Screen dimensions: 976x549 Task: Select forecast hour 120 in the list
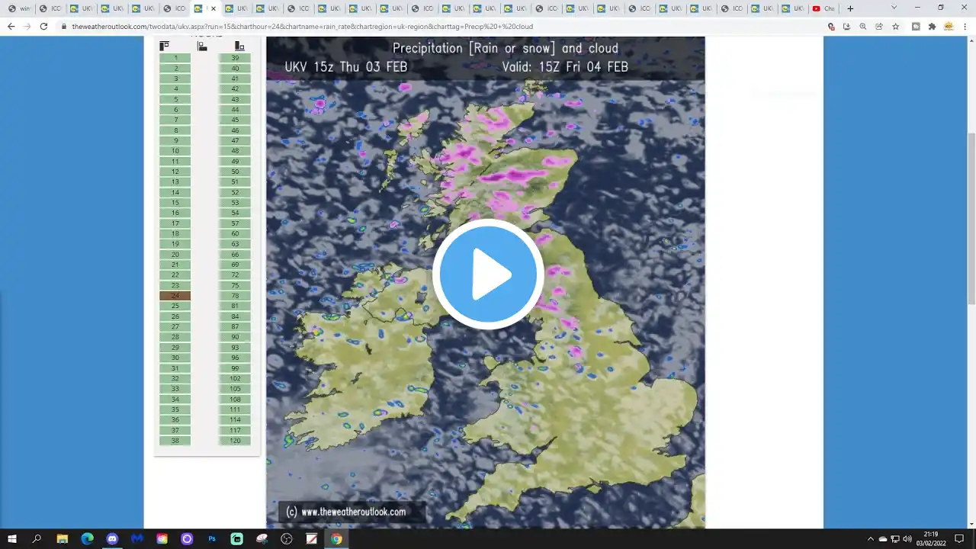pos(235,441)
